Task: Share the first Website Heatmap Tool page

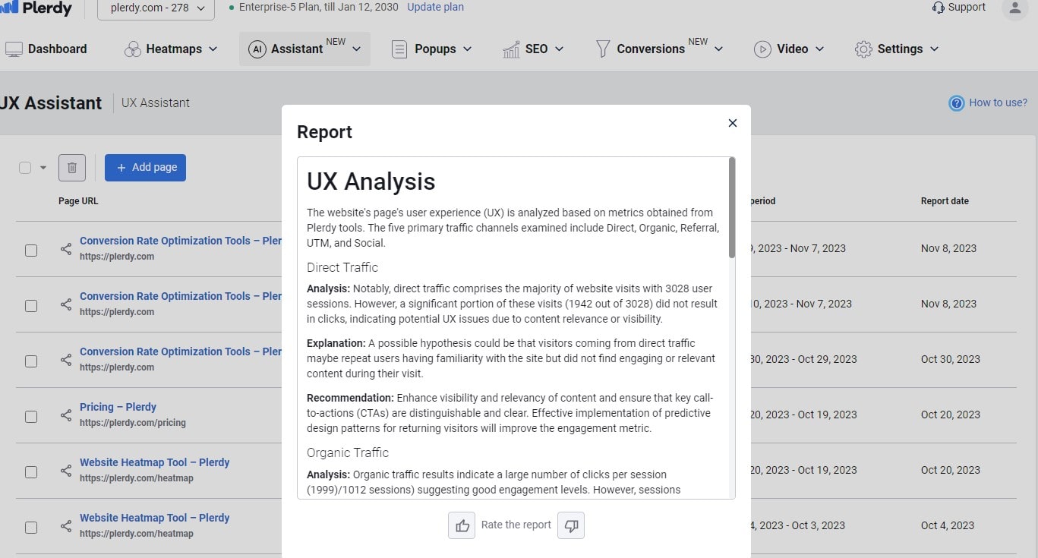Action: pyautogui.click(x=65, y=471)
